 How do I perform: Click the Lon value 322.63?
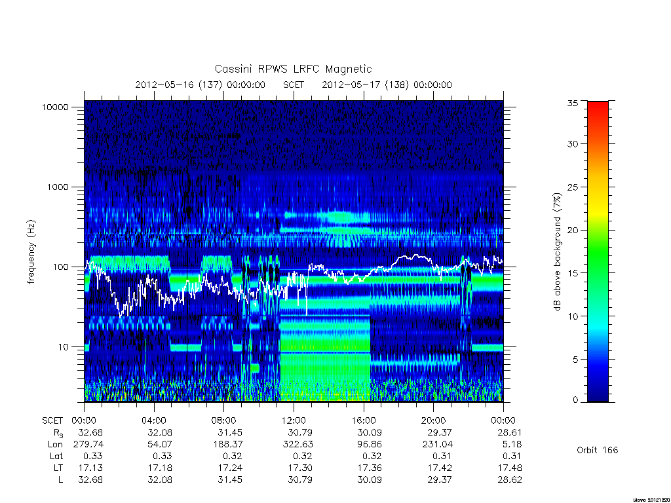tap(297, 445)
